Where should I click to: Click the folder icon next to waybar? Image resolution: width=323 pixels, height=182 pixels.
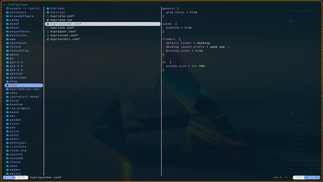click(7, 170)
